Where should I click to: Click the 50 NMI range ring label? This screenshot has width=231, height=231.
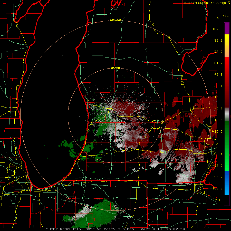tap(115, 68)
